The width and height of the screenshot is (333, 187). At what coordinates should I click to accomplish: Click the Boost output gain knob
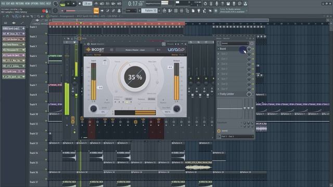tap(176, 109)
